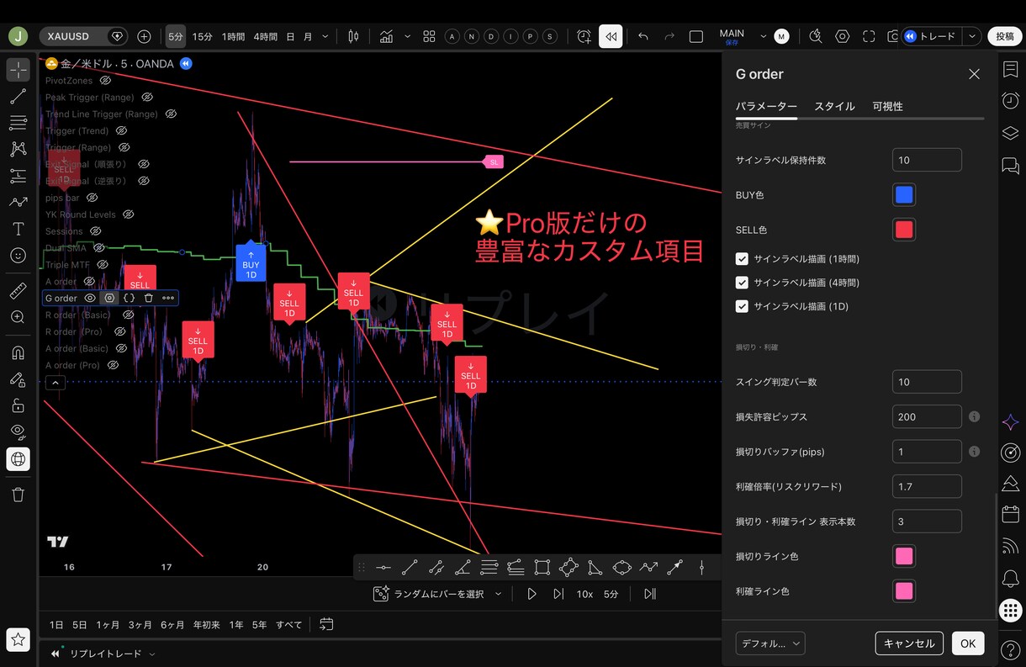Open the help question mark icon

(x=1011, y=649)
